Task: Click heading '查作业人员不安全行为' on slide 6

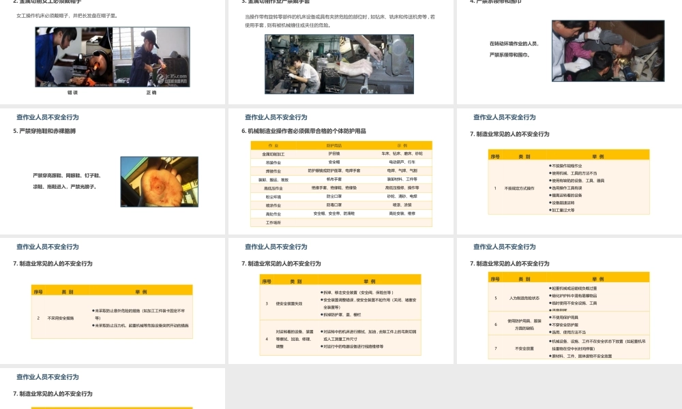Action: click(x=276, y=117)
